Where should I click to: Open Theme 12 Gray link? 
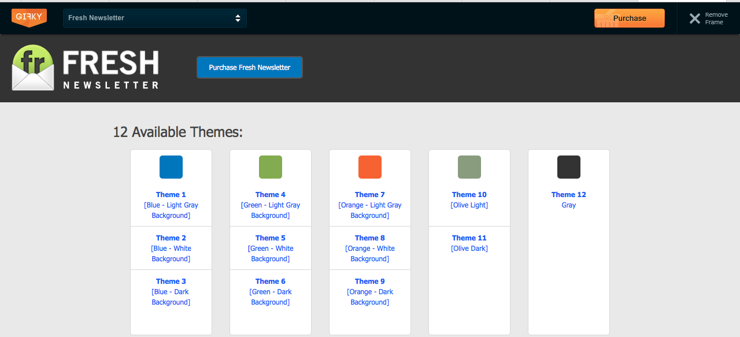pyautogui.click(x=569, y=199)
